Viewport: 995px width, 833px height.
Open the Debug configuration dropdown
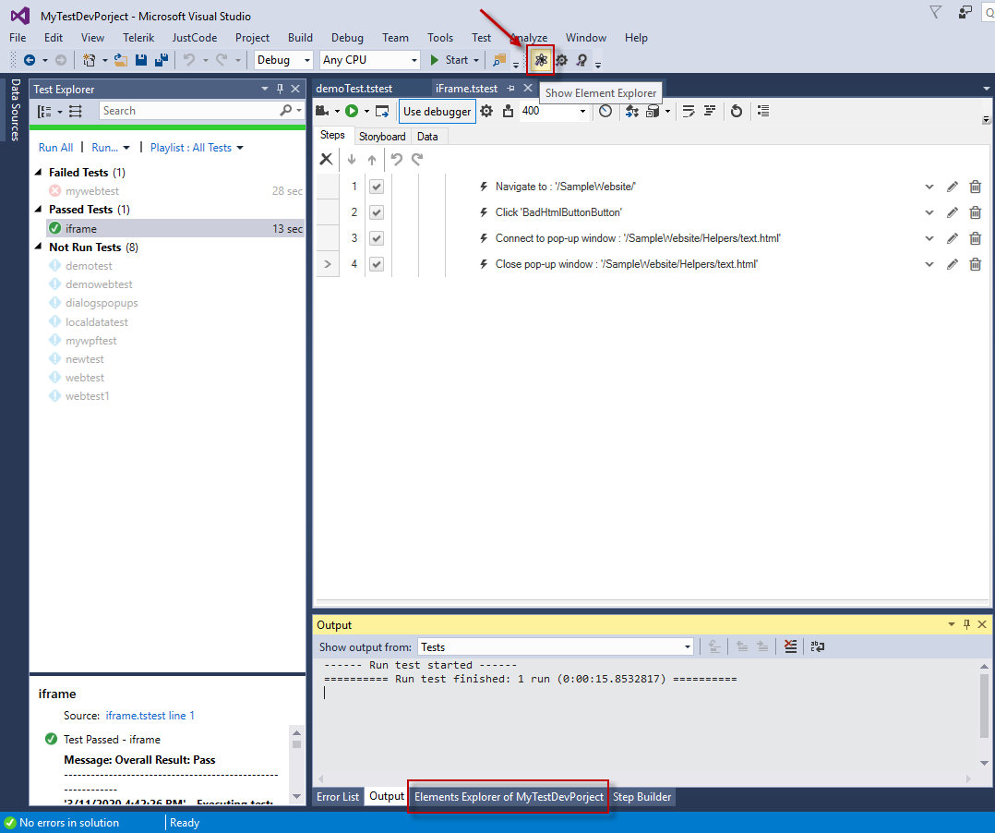[x=307, y=60]
